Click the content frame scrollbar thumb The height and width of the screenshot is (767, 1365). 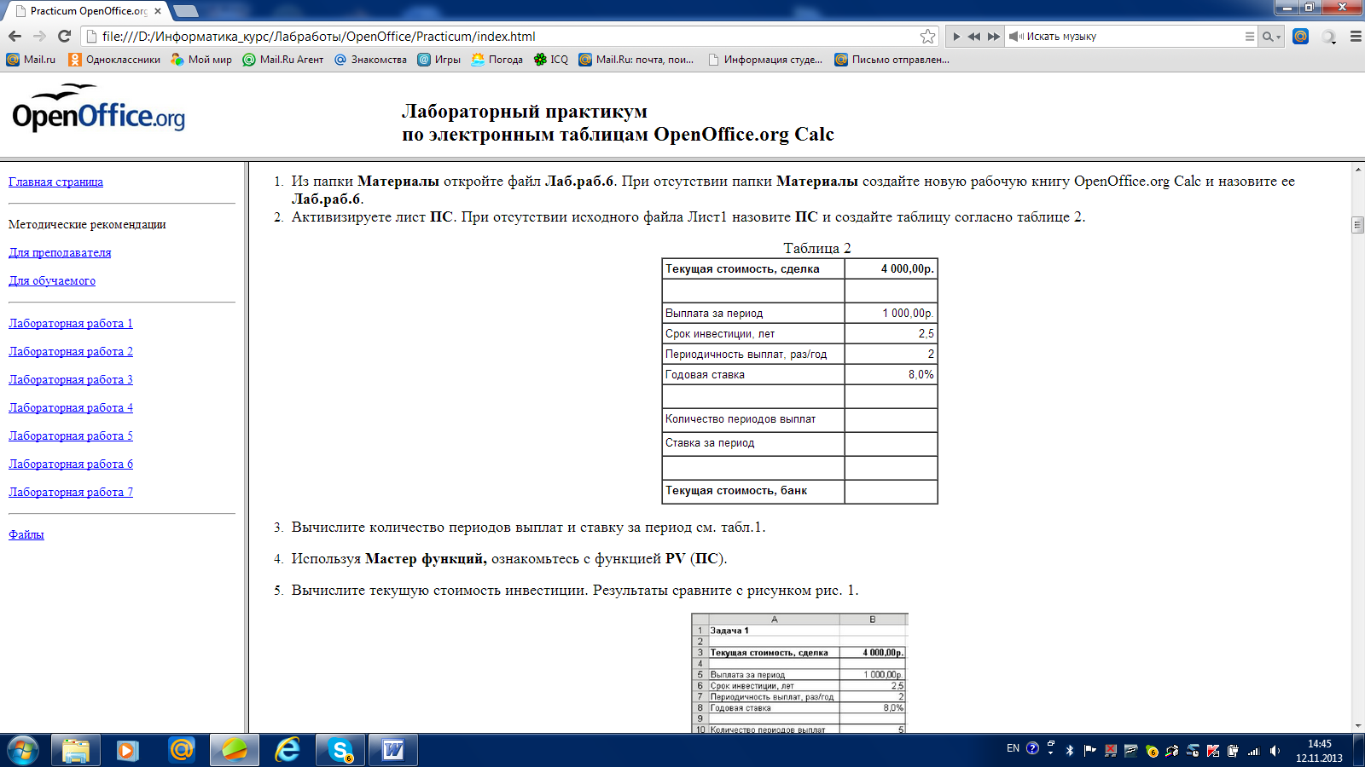tap(1357, 225)
